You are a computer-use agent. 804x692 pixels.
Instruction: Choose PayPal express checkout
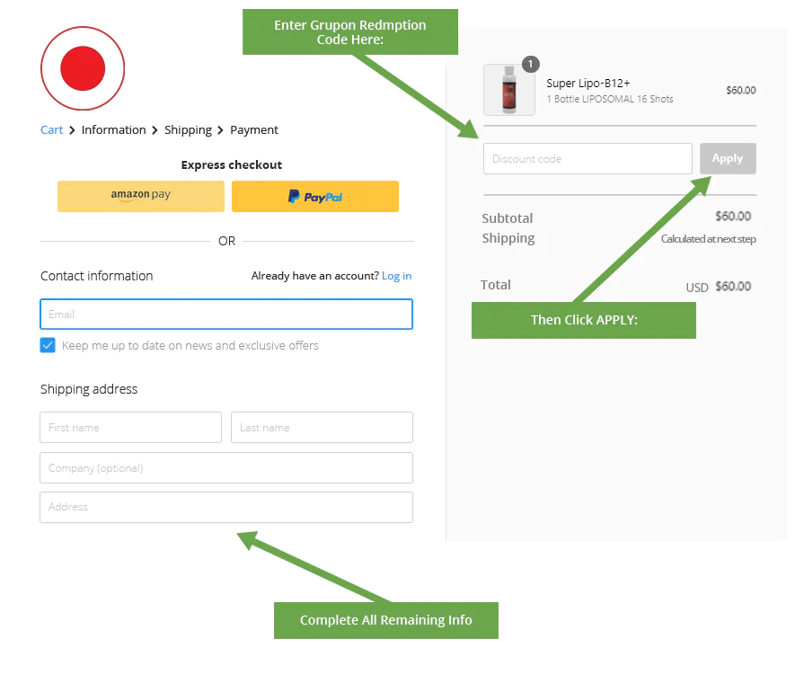315,196
